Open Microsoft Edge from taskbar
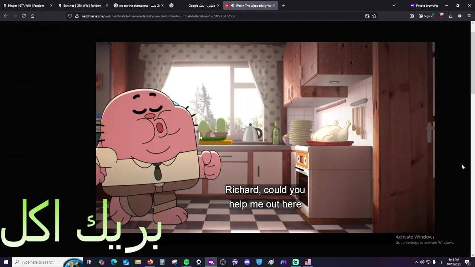 click(x=114, y=262)
